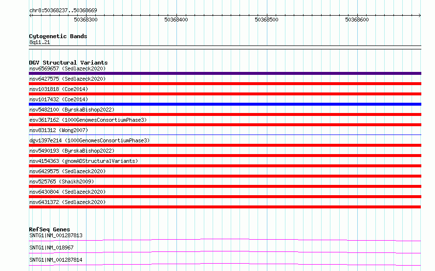Select the red bar under nsv525765
The width and height of the screenshot is (435, 271).
tap(225, 186)
